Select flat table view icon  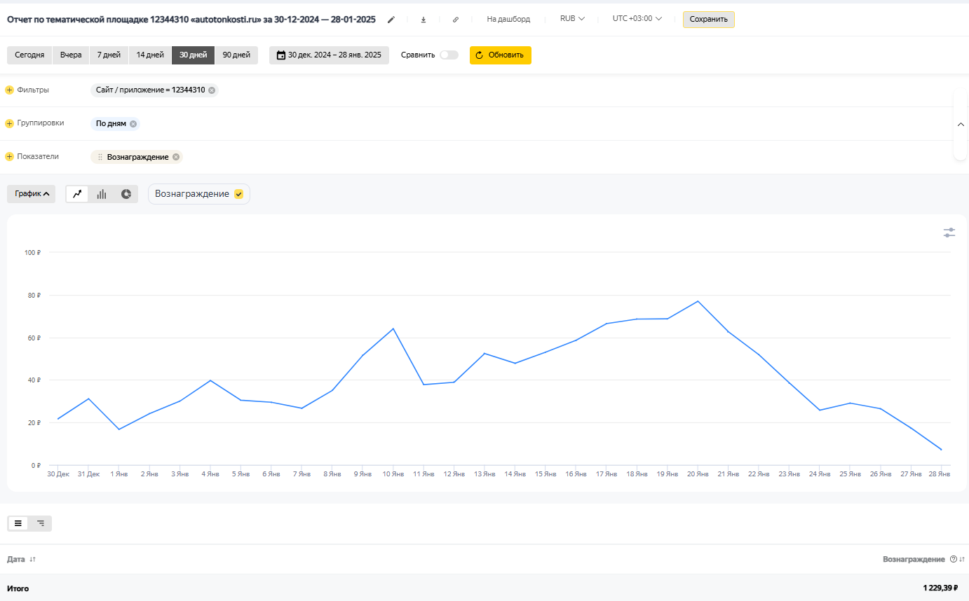tap(18, 523)
